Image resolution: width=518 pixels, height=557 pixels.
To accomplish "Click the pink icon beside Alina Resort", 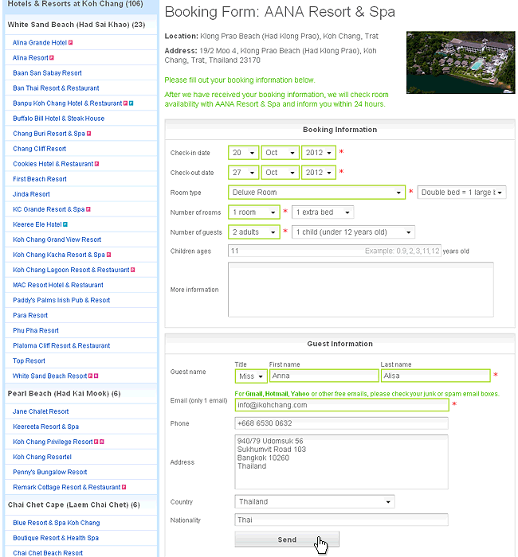I will coord(52,58).
